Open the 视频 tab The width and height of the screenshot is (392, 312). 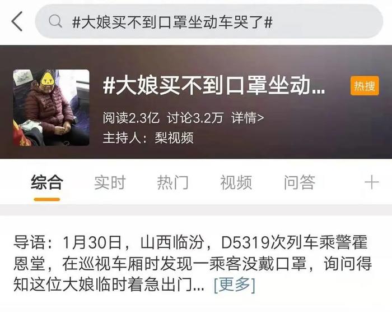point(236,182)
